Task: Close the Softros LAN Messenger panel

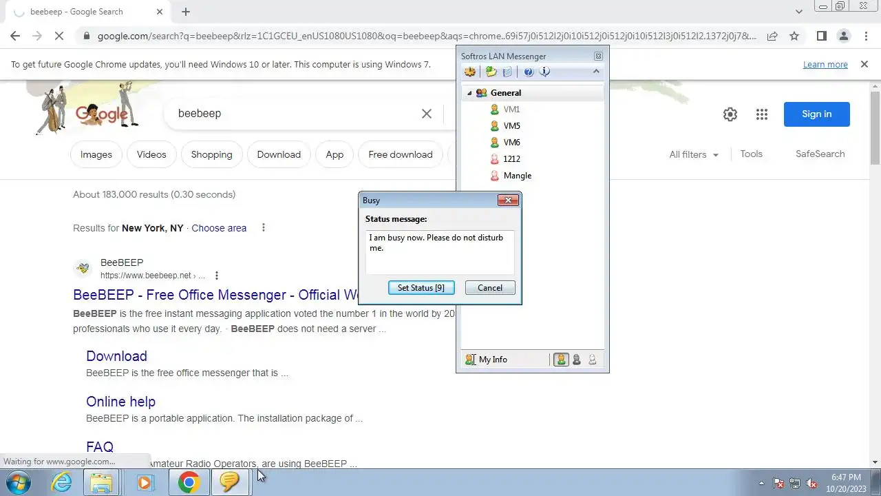Action: coord(598,56)
